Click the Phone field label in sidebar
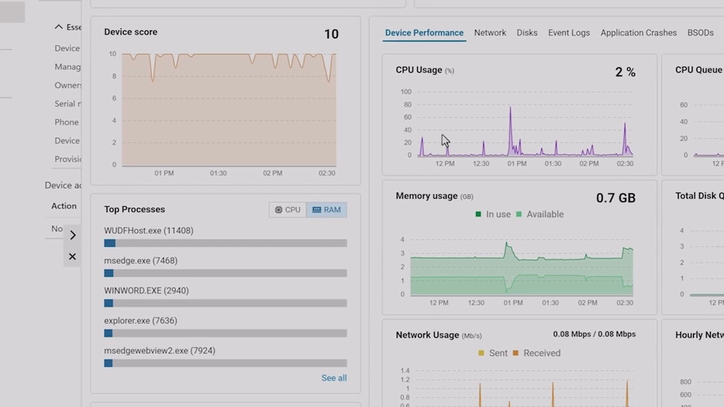Viewport: 724px width, 407px height. [67, 122]
